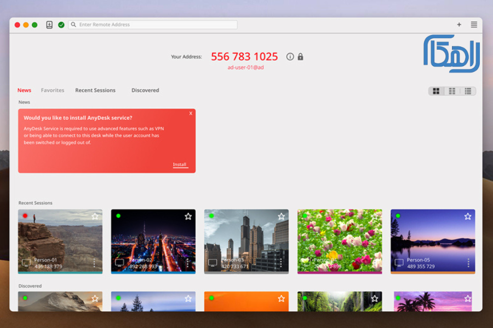493x328 pixels.
Task: Open the Person-02 three-dot options menu
Action: point(187,263)
